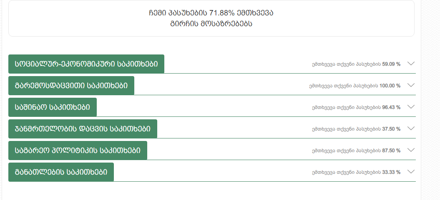Click the გირჩის მოსაზრებებს line in summary box

(211, 23)
